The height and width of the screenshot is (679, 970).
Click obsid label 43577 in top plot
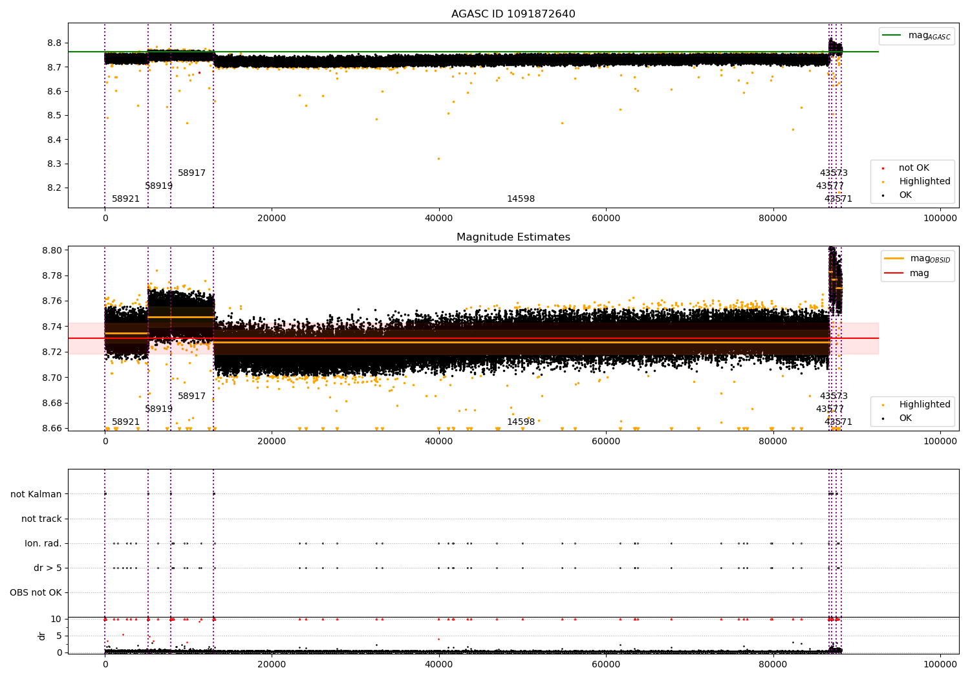[830, 186]
